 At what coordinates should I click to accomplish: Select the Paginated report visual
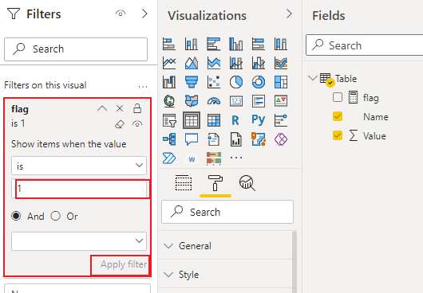click(x=236, y=139)
